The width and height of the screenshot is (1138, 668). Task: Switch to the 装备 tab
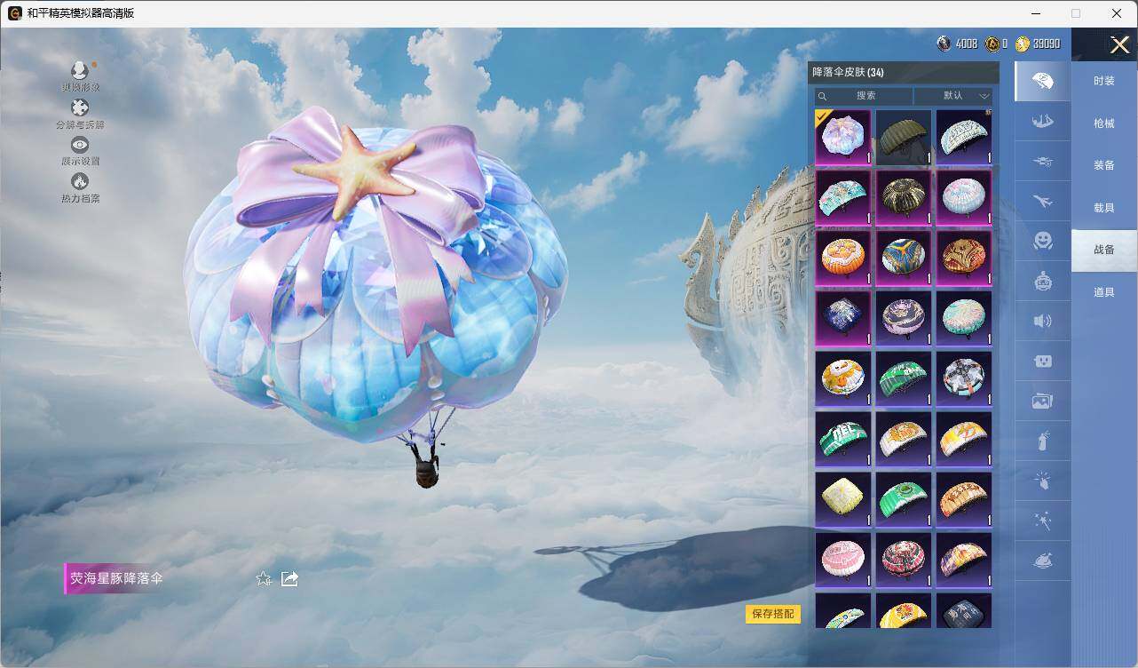[x=1103, y=165]
